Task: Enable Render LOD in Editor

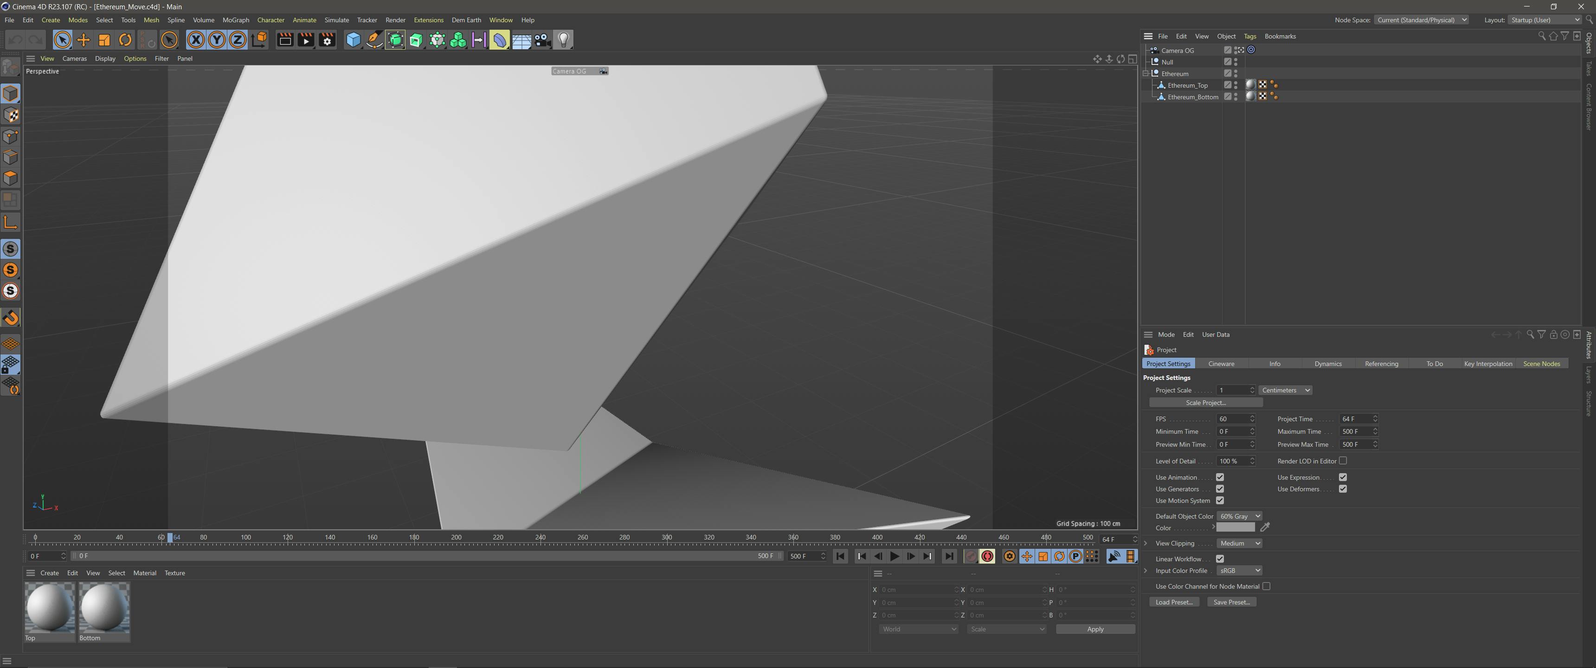Action: tap(1343, 461)
